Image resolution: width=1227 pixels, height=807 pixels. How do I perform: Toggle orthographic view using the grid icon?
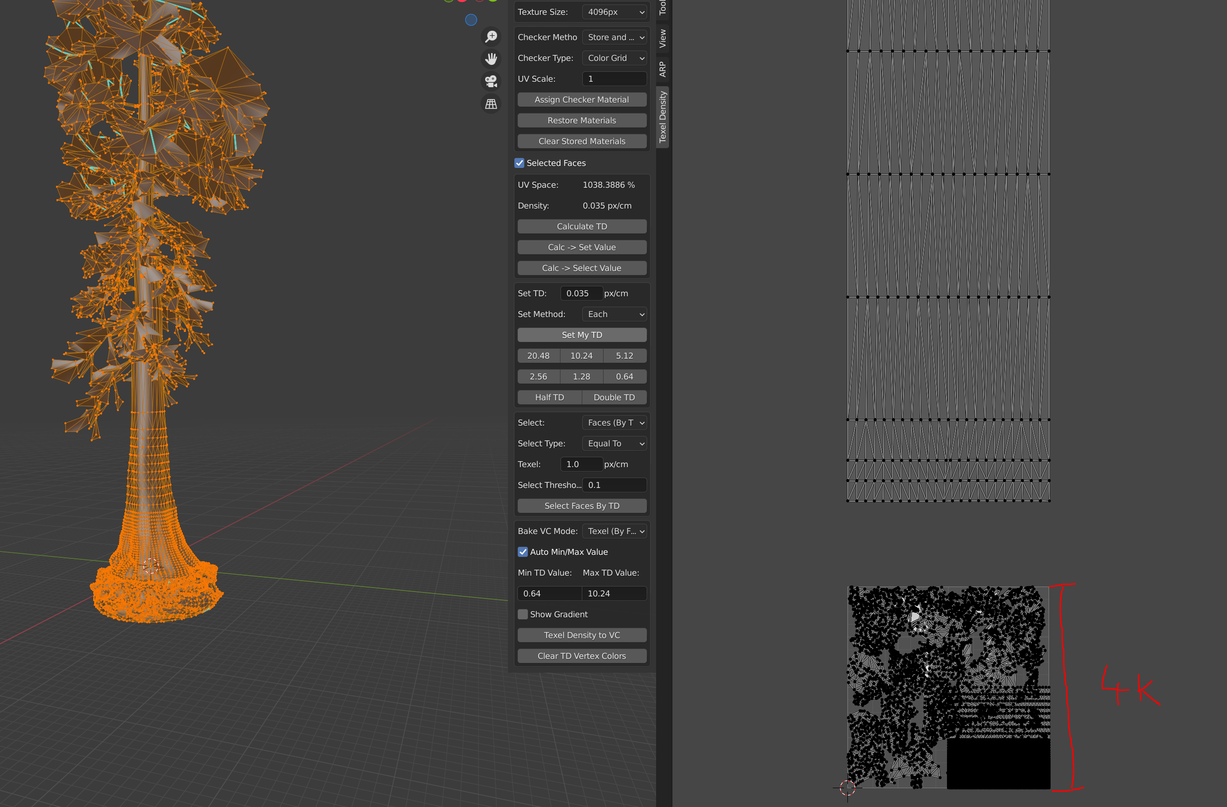490,104
